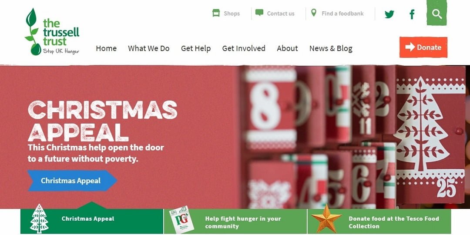
Task: Click the Contact us speech bubble icon
Action: click(x=259, y=13)
